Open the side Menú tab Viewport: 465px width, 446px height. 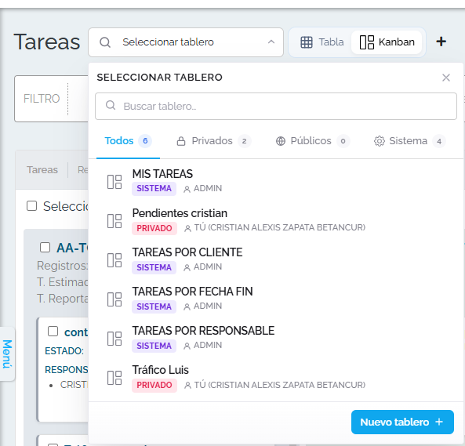pyautogui.click(x=7, y=354)
